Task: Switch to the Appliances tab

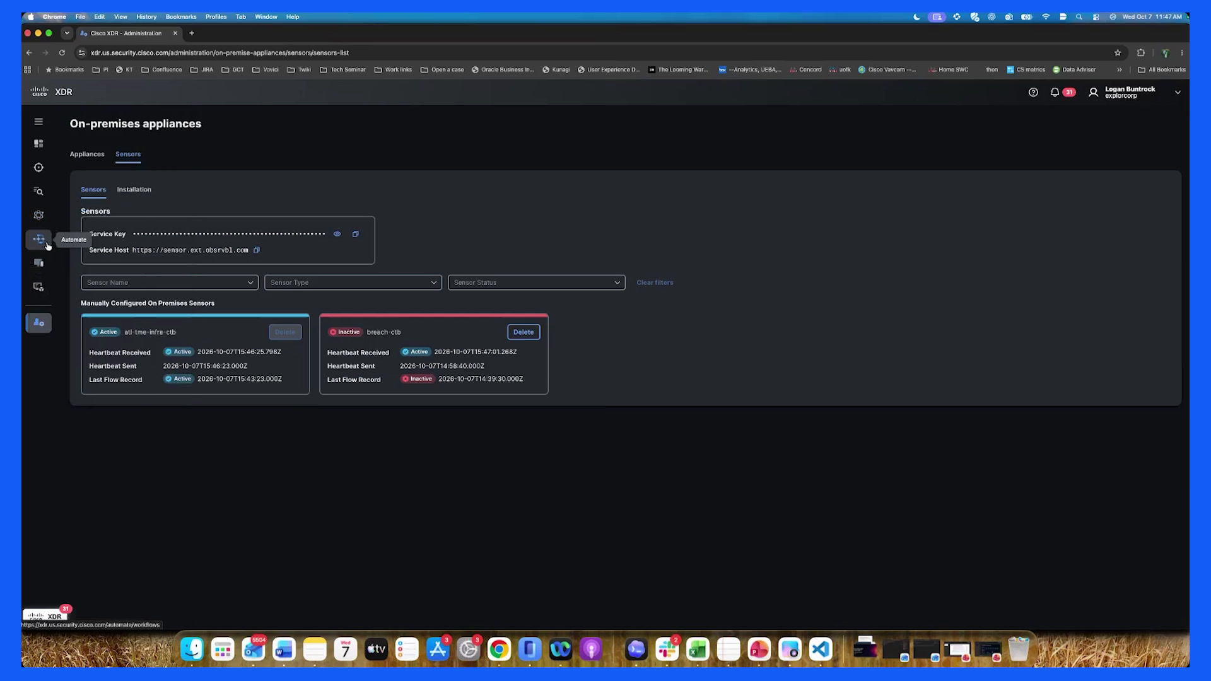Action: pos(87,154)
